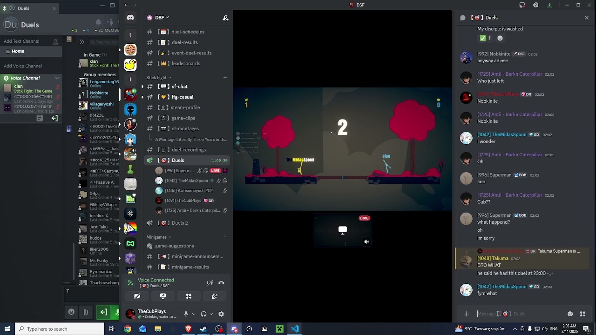
Task: Toggle noise suppression icon in voice panel
Action: click(210, 282)
